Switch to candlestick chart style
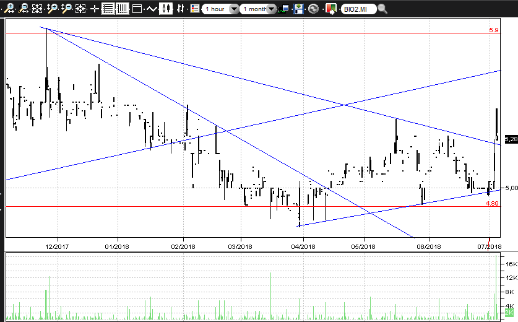This screenshot has height=322, width=518. click(x=166, y=9)
